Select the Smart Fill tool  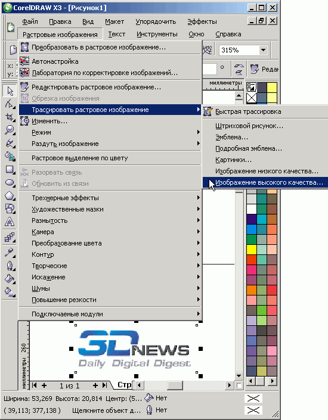point(10,156)
